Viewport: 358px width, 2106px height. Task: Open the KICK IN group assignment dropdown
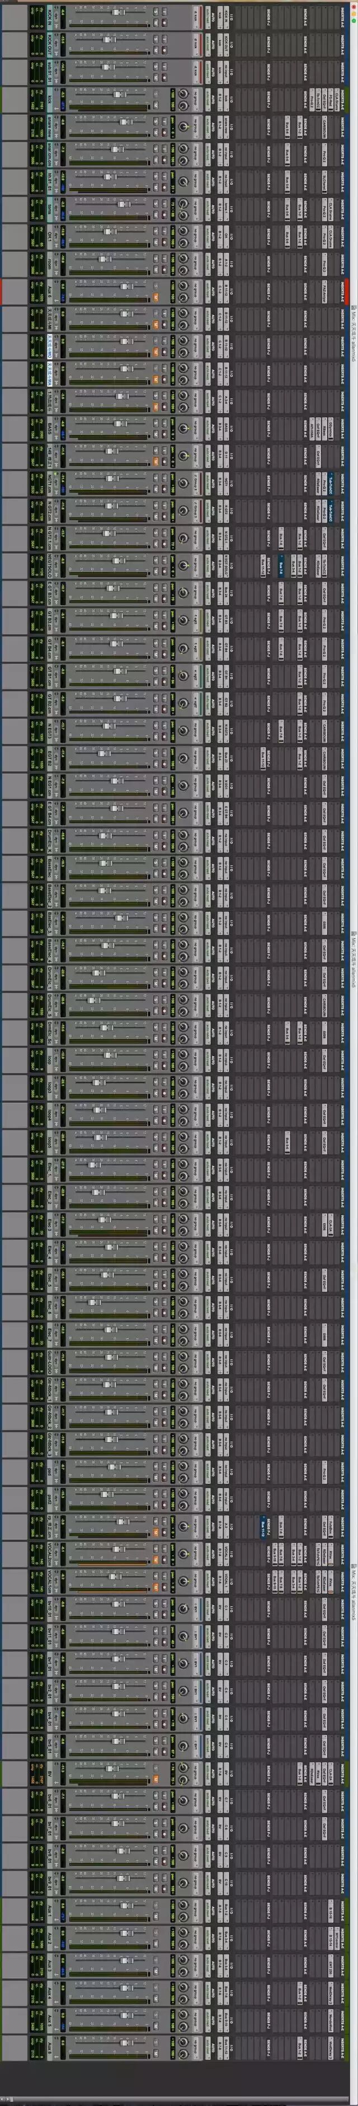pos(196,16)
